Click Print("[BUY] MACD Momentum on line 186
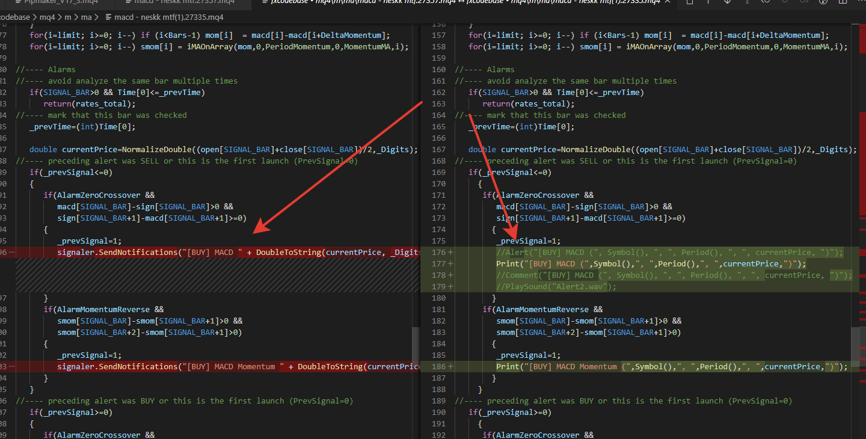 point(672,367)
